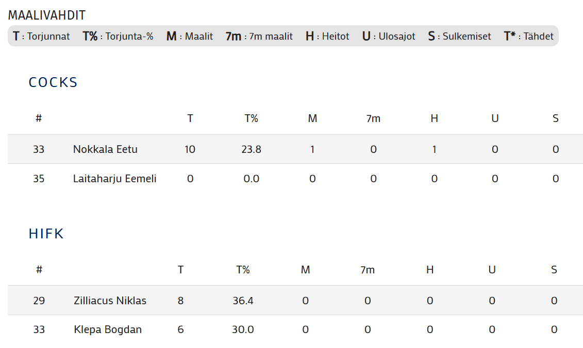Click Zilliacus Niklas's save percentage 36.4
583x348 pixels.
243,301
